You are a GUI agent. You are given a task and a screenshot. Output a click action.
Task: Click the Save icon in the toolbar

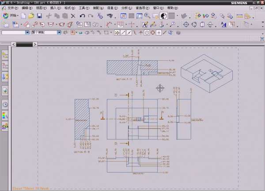(x=39, y=16)
